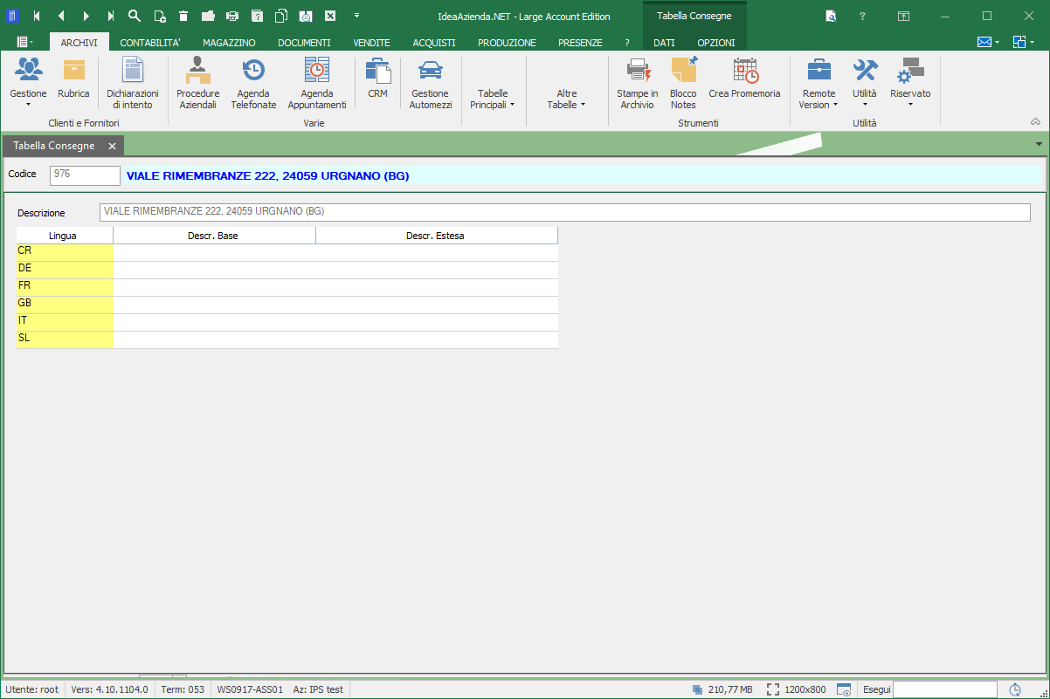This screenshot has height=699, width=1050.
Task: Print using the printer icon in title bar
Action: (x=232, y=16)
